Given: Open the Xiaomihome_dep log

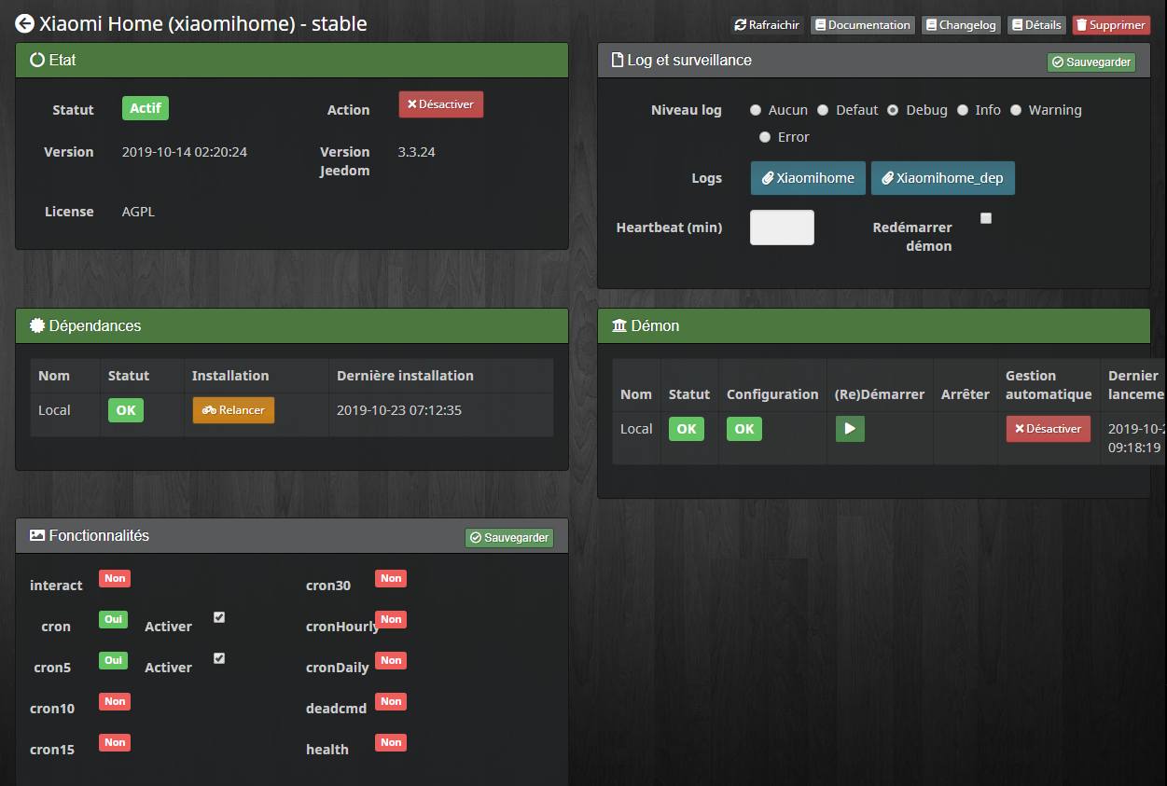Looking at the screenshot, I should (x=942, y=178).
